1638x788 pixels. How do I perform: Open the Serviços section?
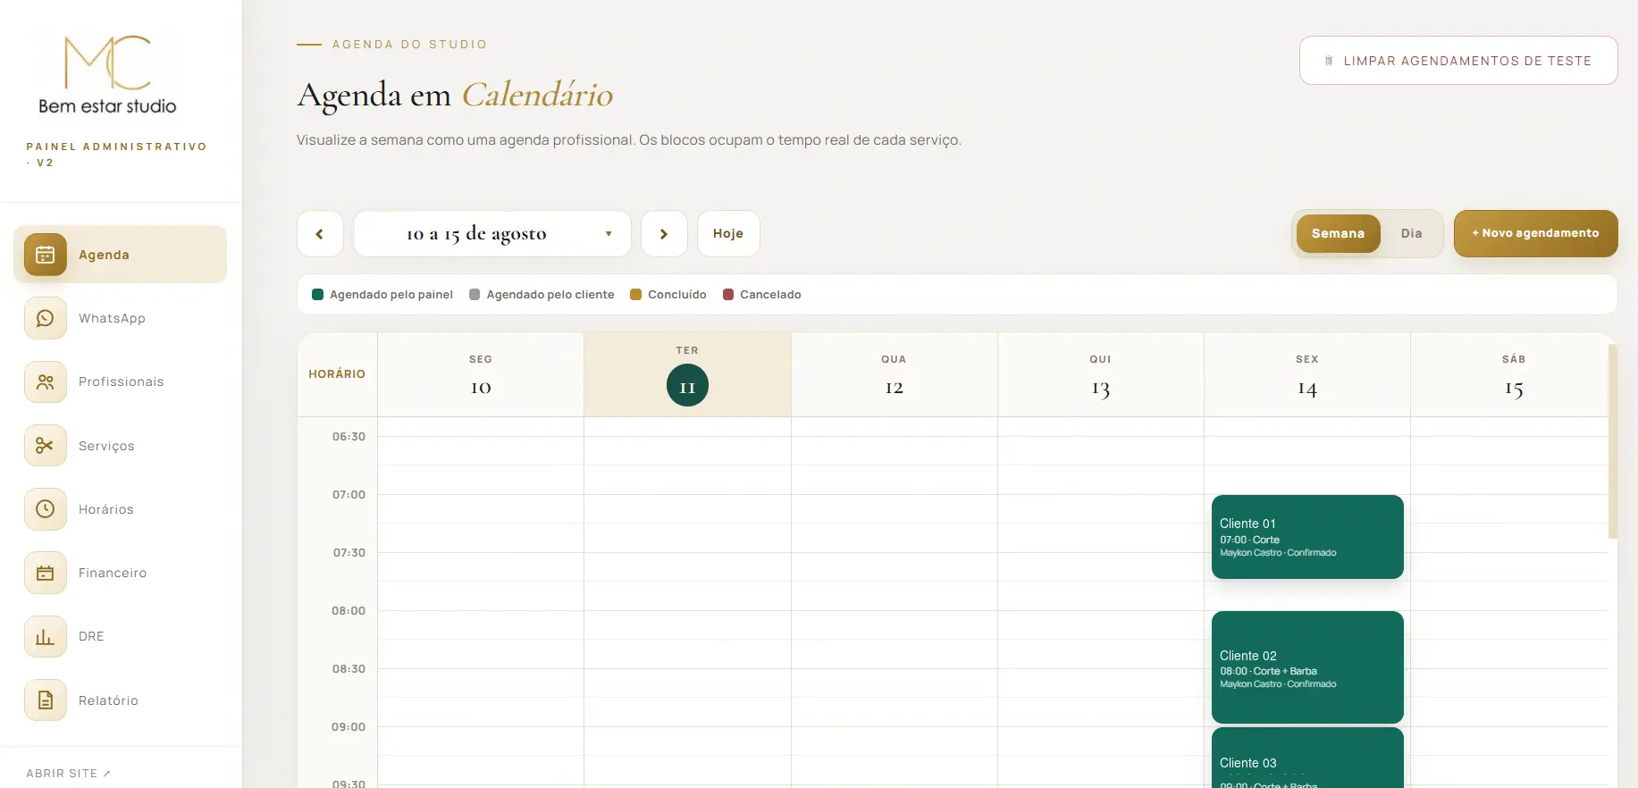120,445
